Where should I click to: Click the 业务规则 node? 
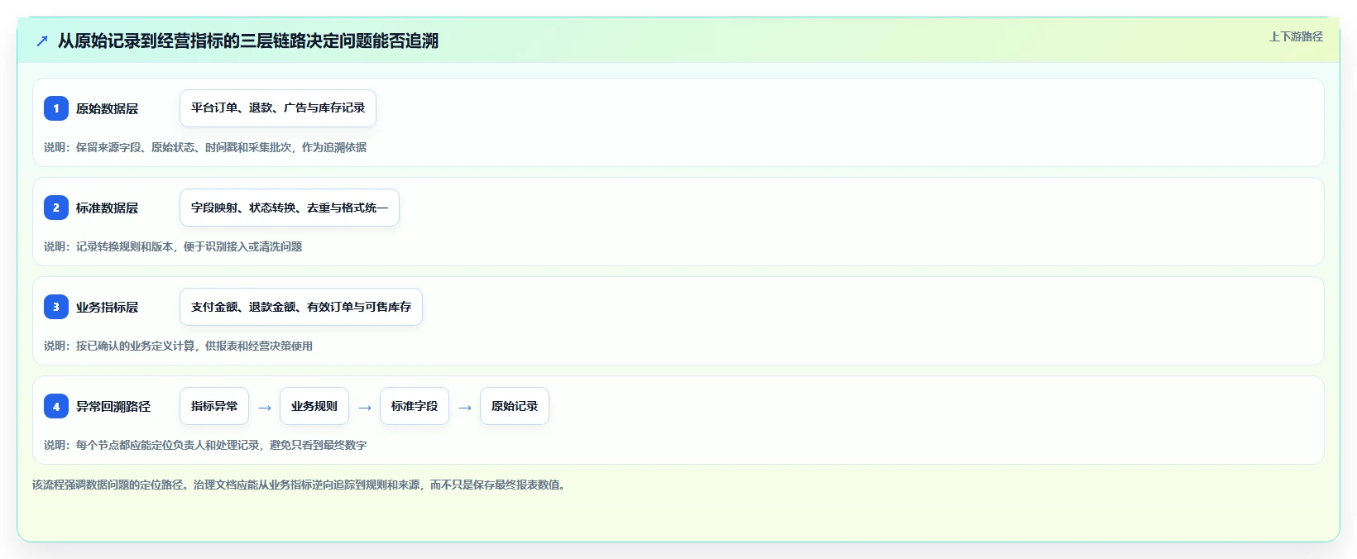314,406
